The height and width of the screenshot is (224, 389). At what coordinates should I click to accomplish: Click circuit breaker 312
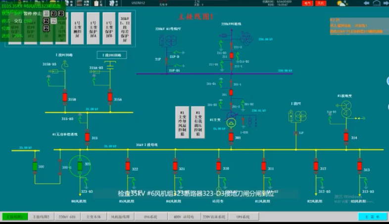[316, 166]
